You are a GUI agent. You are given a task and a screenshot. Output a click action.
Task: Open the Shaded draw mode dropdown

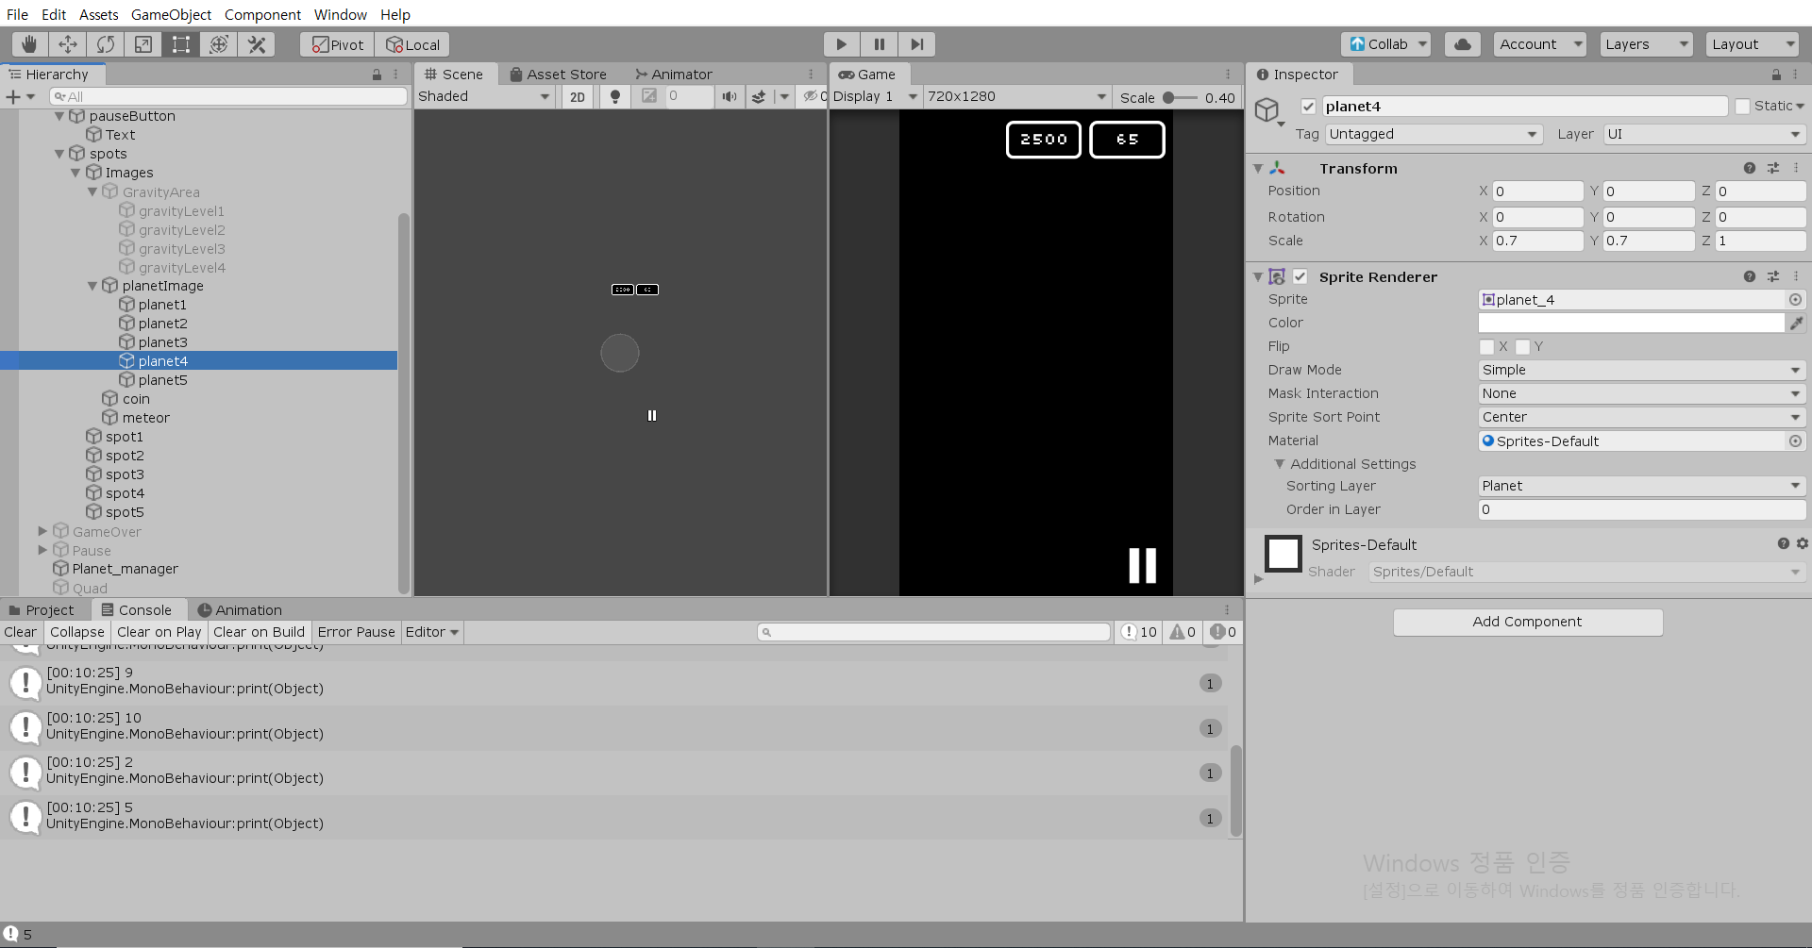pos(484,96)
